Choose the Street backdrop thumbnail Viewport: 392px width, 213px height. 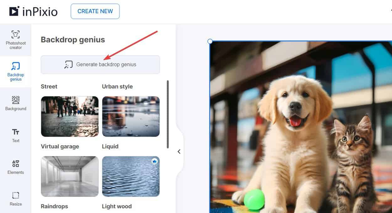click(70, 116)
